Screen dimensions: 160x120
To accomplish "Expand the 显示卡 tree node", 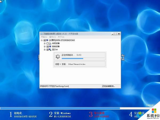I will click(45, 50).
